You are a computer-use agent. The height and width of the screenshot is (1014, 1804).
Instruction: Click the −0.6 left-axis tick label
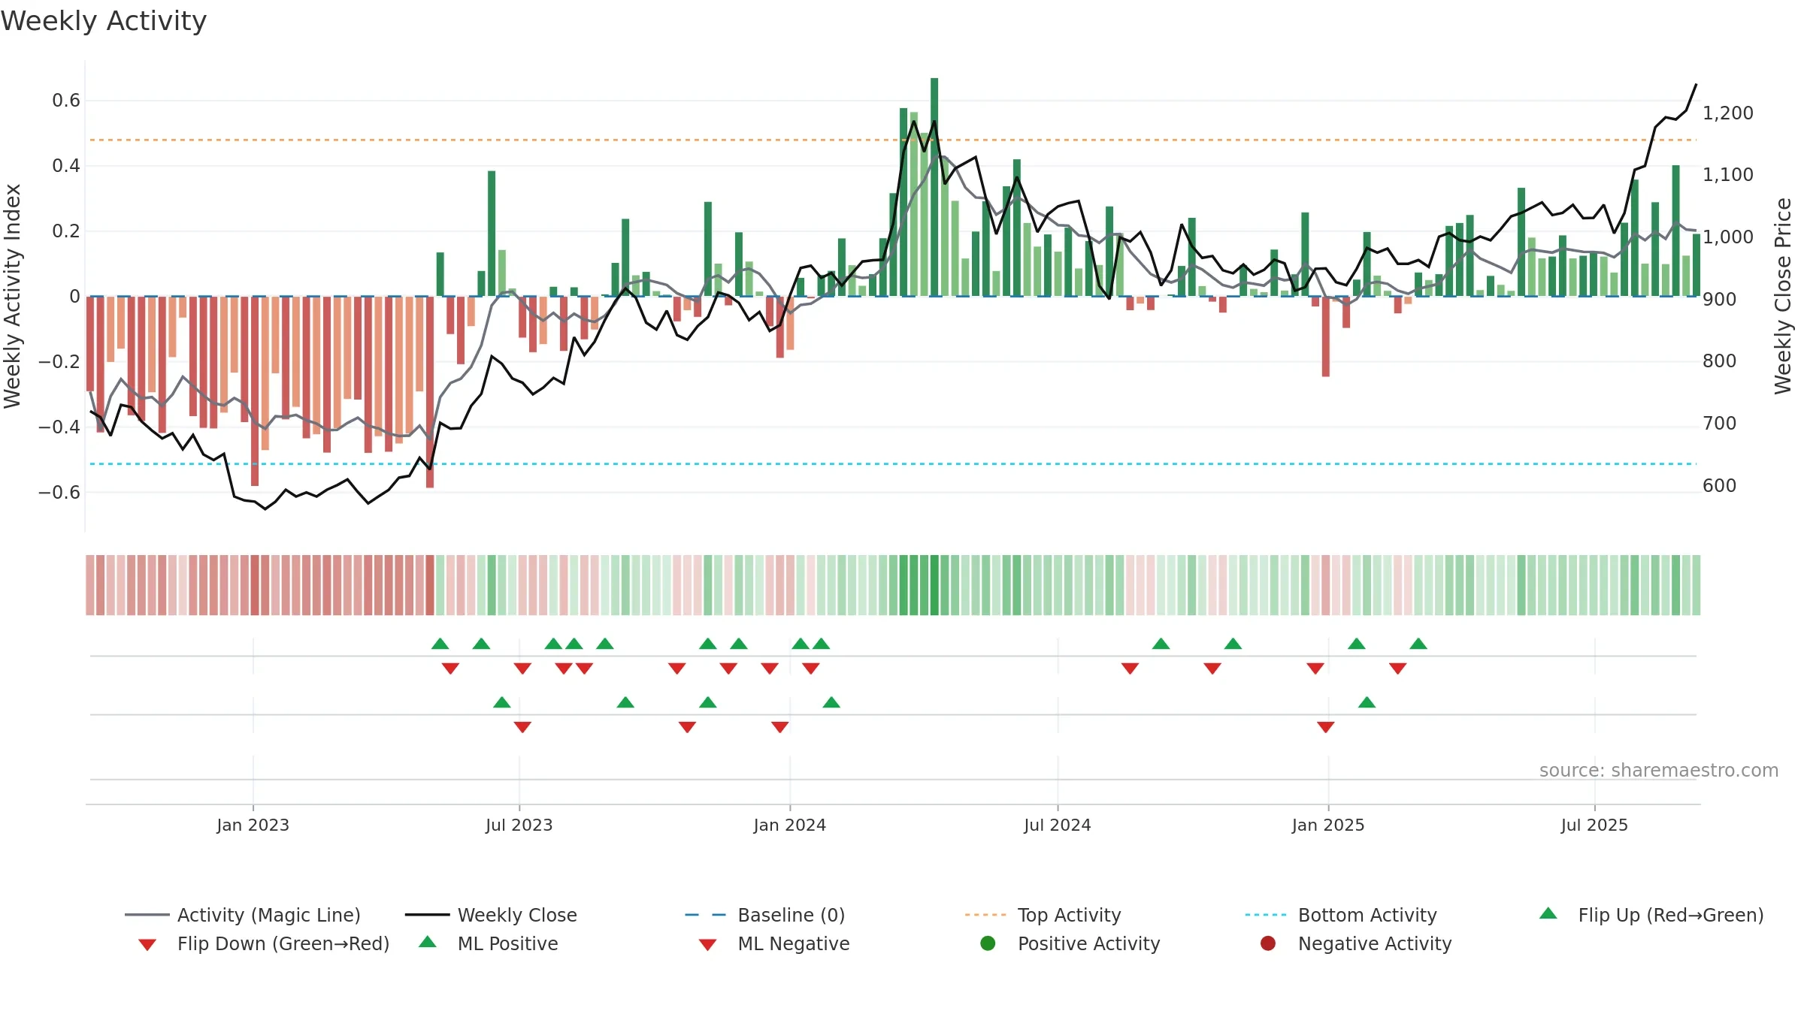(59, 492)
